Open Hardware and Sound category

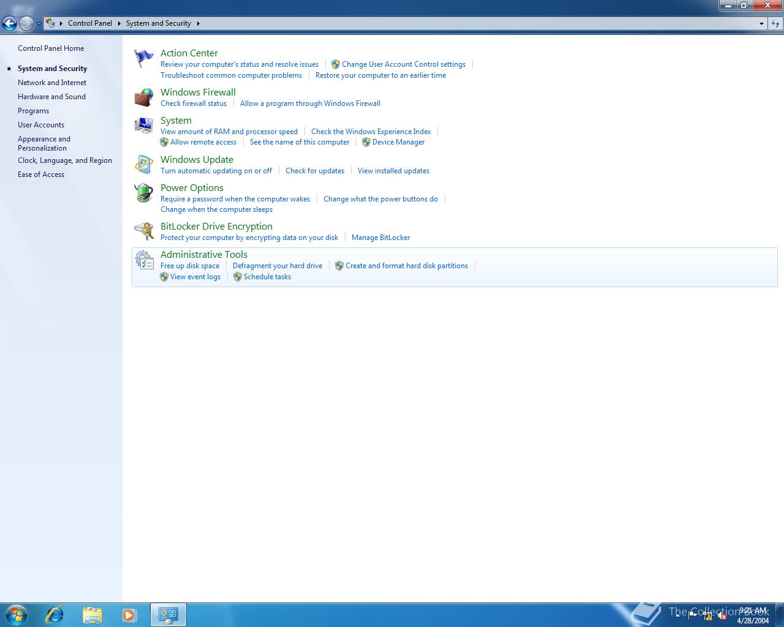click(x=51, y=97)
